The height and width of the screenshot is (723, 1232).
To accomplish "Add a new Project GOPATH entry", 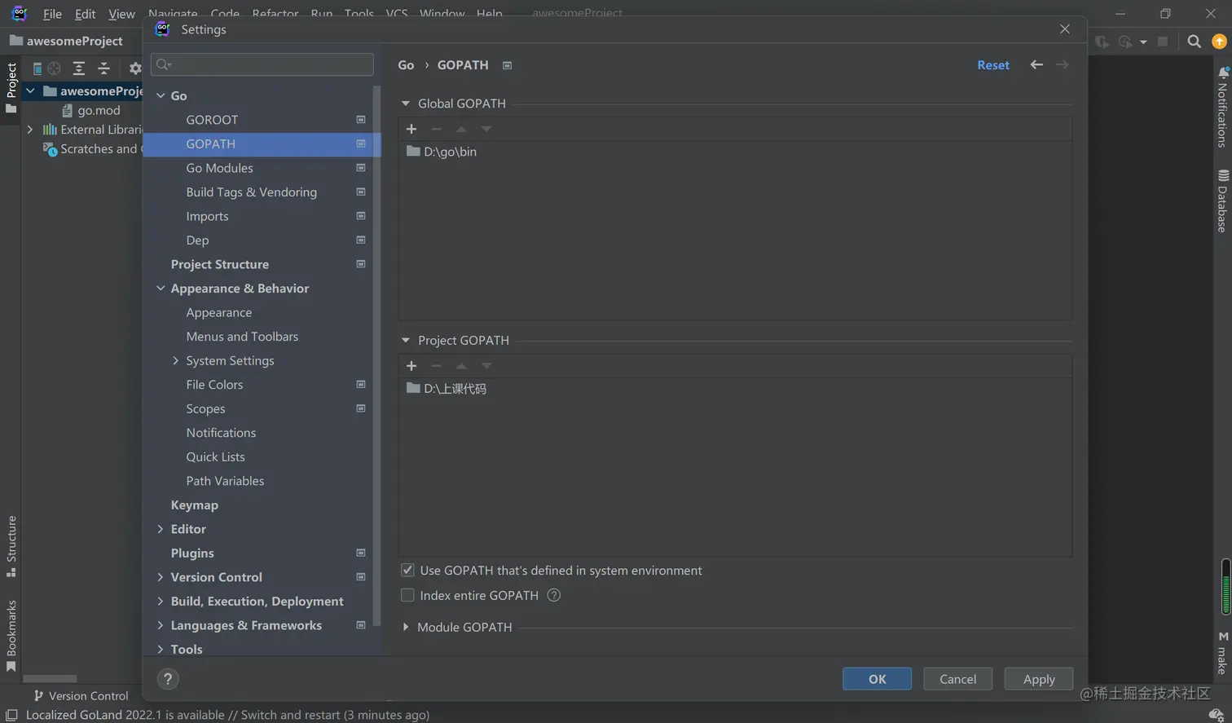I will pos(411,366).
